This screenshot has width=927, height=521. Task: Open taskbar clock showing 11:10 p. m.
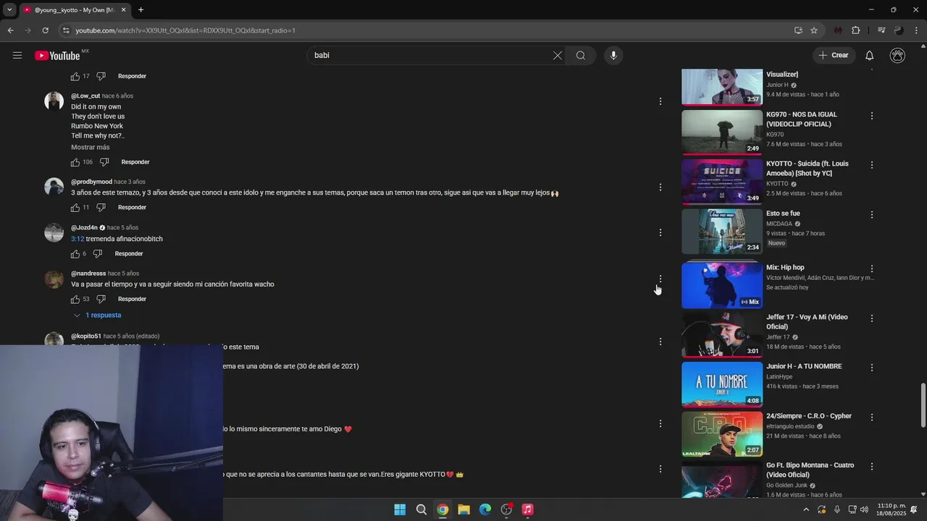(892, 509)
